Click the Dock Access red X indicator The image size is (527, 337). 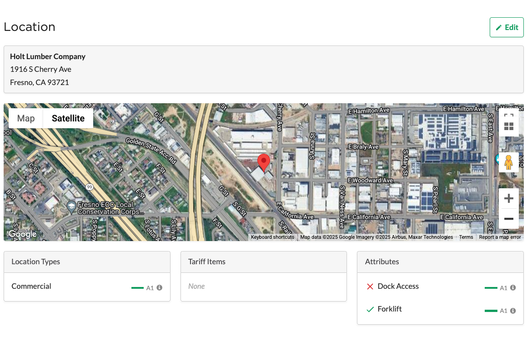point(370,287)
